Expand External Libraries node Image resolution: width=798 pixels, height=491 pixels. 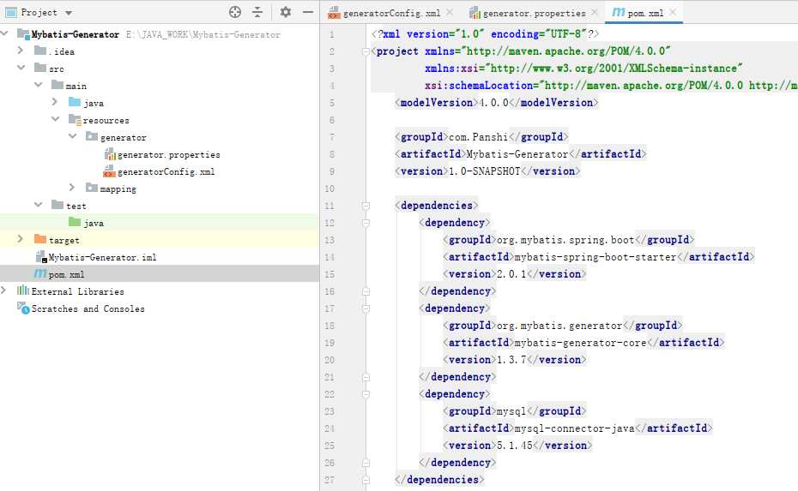tap(3, 290)
